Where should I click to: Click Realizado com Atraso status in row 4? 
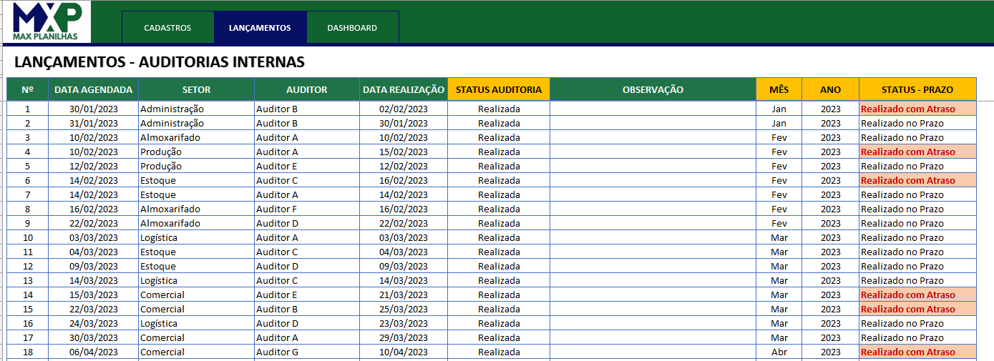(x=917, y=152)
